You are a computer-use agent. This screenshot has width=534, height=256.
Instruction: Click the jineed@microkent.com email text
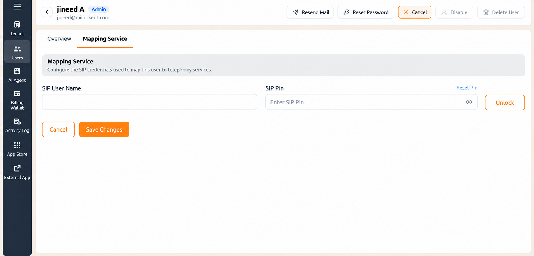click(83, 17)
